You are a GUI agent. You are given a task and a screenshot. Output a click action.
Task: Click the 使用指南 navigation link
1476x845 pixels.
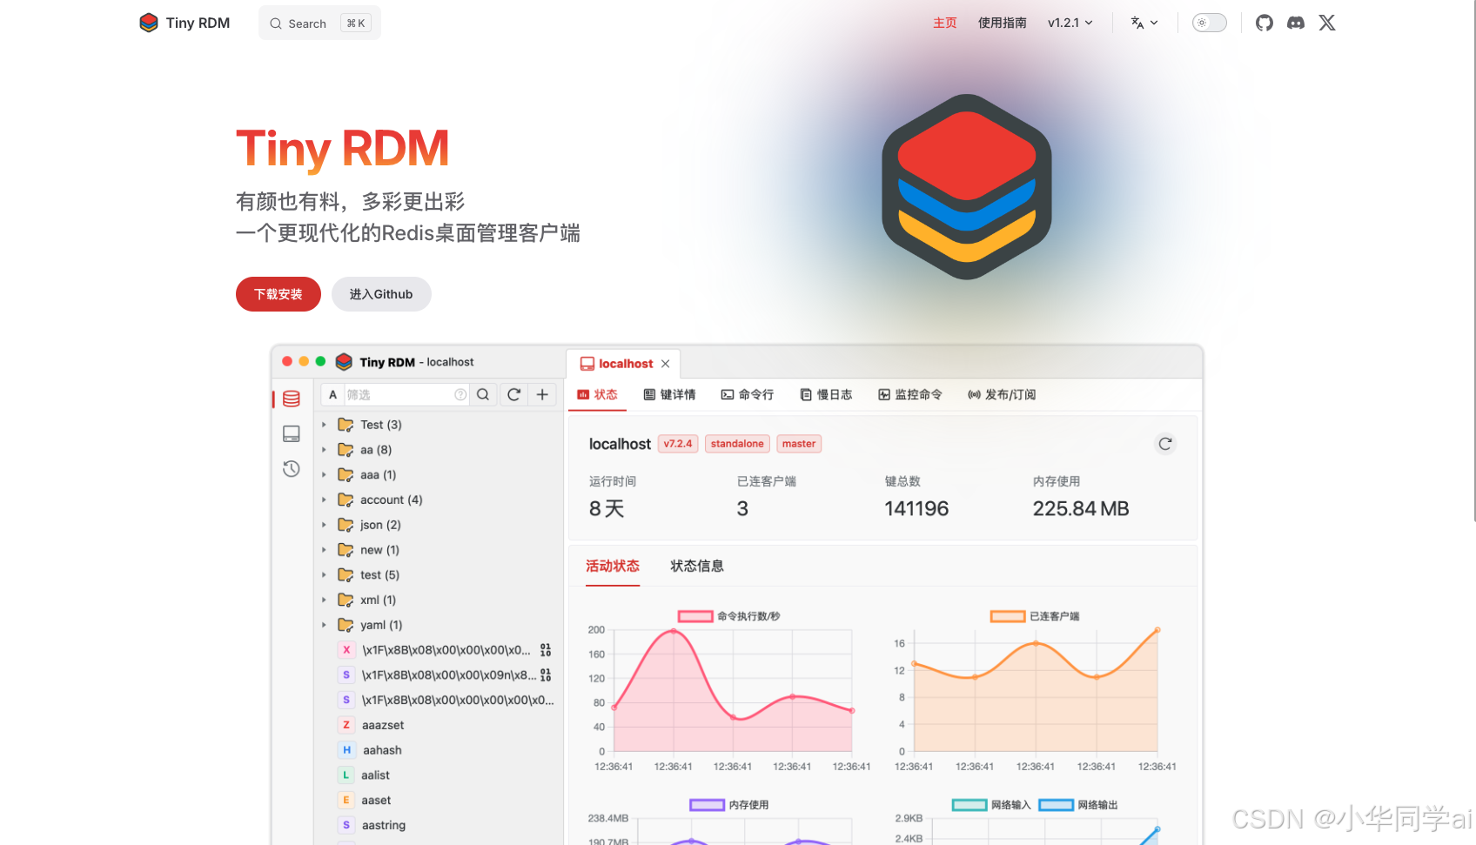pyautogui.click(x=1002, y=23)
